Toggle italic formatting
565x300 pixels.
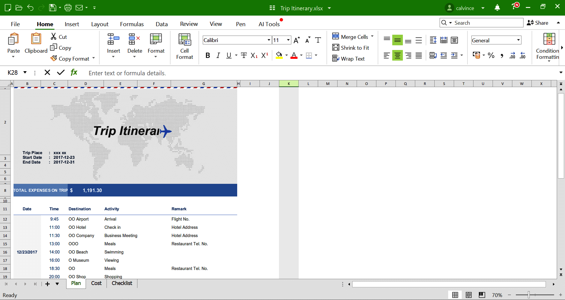pyautogui.click(x=218, y=55)
